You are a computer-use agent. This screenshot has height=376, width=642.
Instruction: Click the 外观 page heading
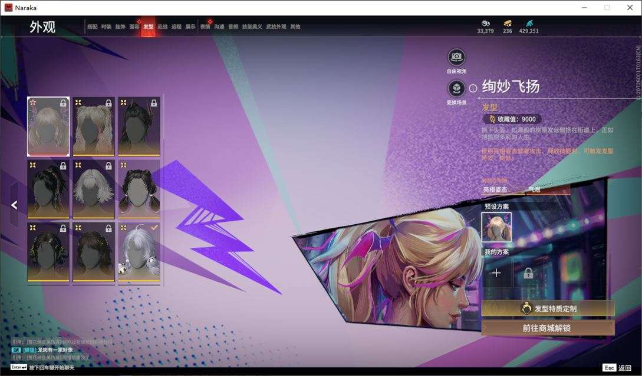[42, 27]
